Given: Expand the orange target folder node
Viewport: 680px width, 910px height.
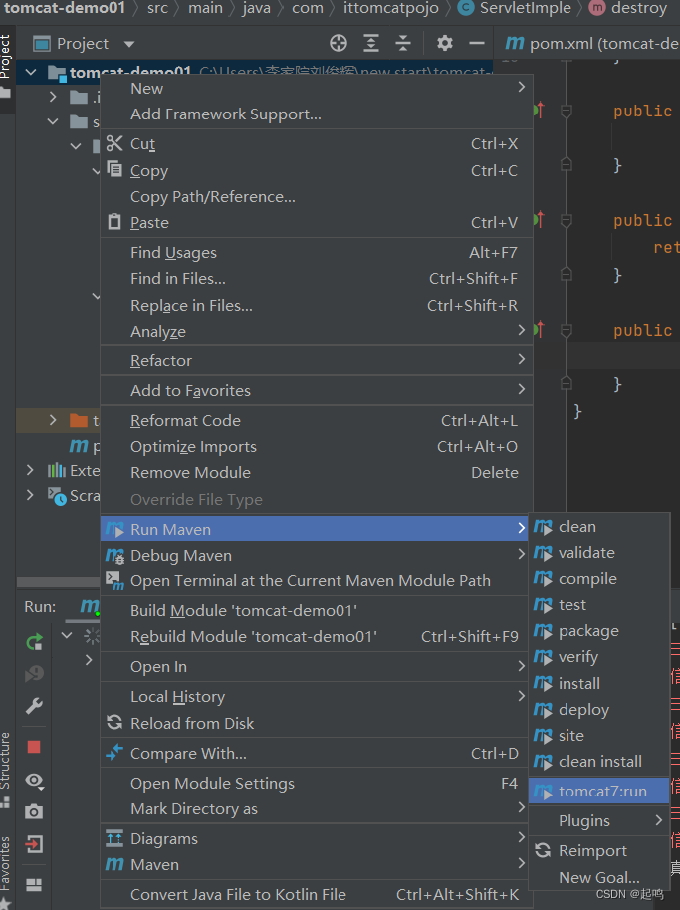Looking at the screenshot, I should pos(53,420).
